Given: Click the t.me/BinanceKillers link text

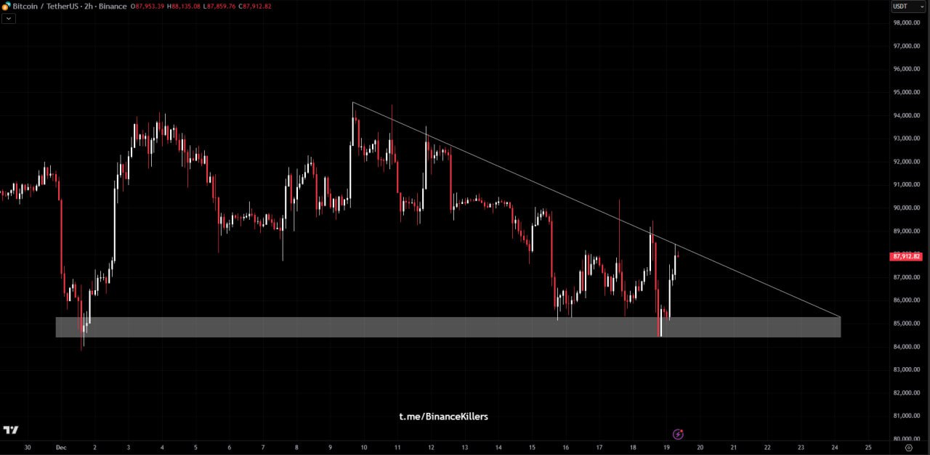Looking at the screenshot, I should pos(443,417).
